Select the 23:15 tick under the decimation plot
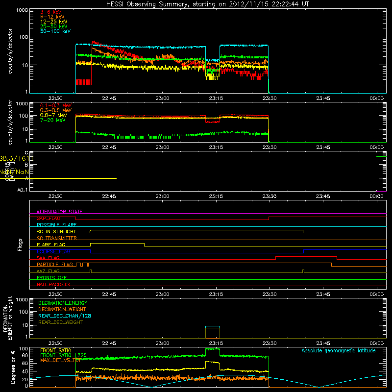The image size is (392, 392). tap(216, 343)
